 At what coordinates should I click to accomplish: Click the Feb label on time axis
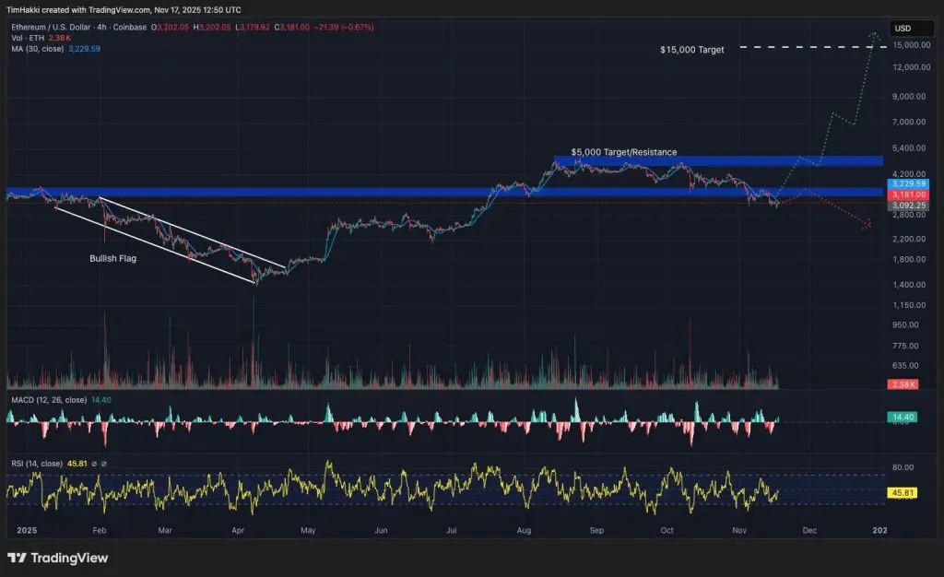[x=100, y=530]
